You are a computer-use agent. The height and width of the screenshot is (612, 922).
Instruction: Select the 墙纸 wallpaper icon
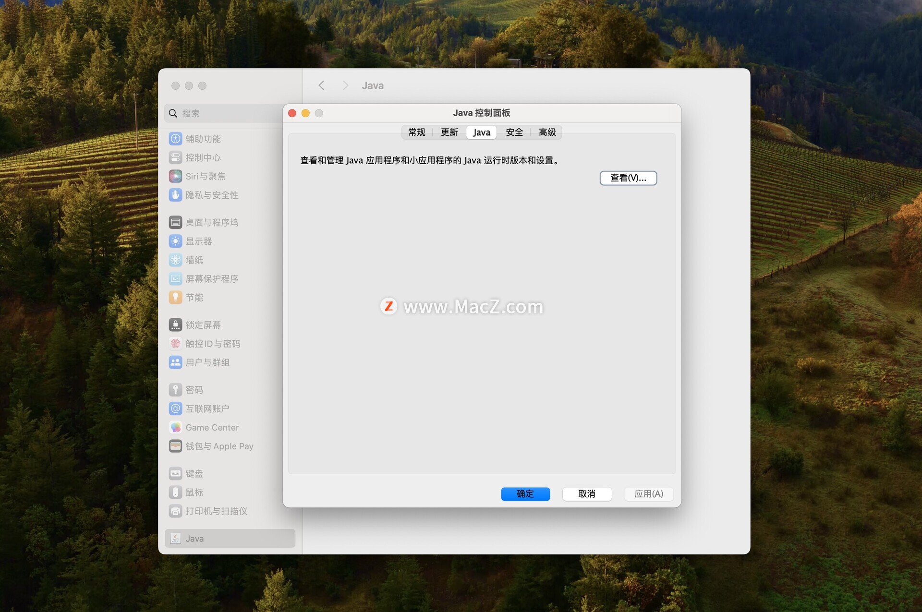(175, 260)
